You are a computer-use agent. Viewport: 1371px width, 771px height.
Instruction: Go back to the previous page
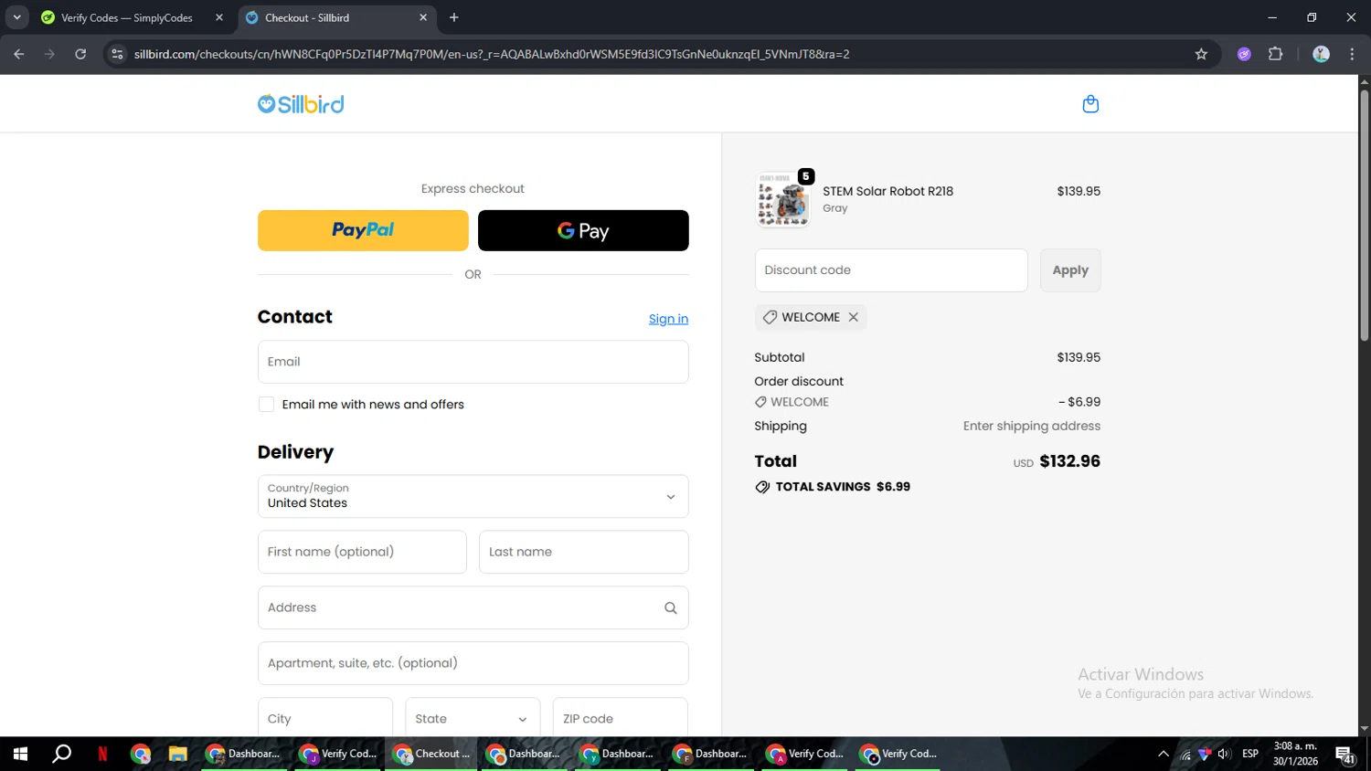[19, 54]
